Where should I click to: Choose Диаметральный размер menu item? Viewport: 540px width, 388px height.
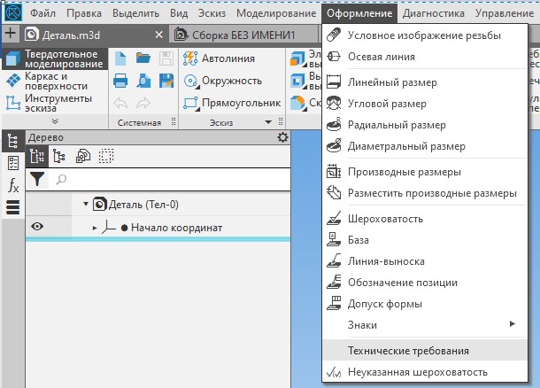(424, 146)
